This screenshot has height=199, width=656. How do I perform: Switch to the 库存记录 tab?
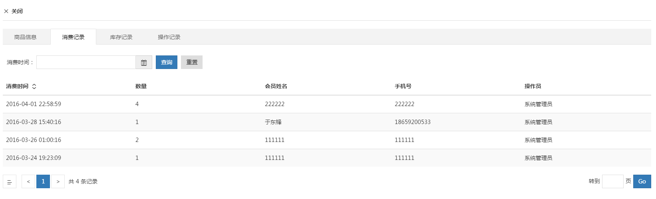[x=121, y=37]
